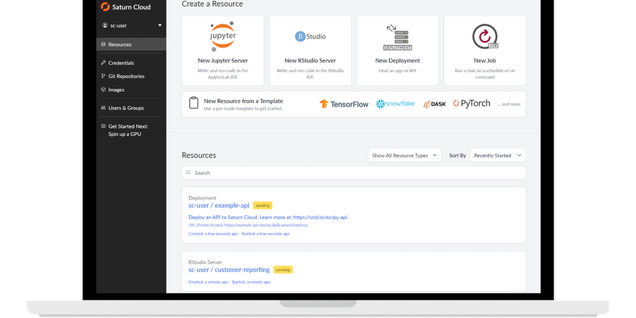Click the '... and more' templates text
The height and width of the screenshot is (318, 636).
(509, 104)
